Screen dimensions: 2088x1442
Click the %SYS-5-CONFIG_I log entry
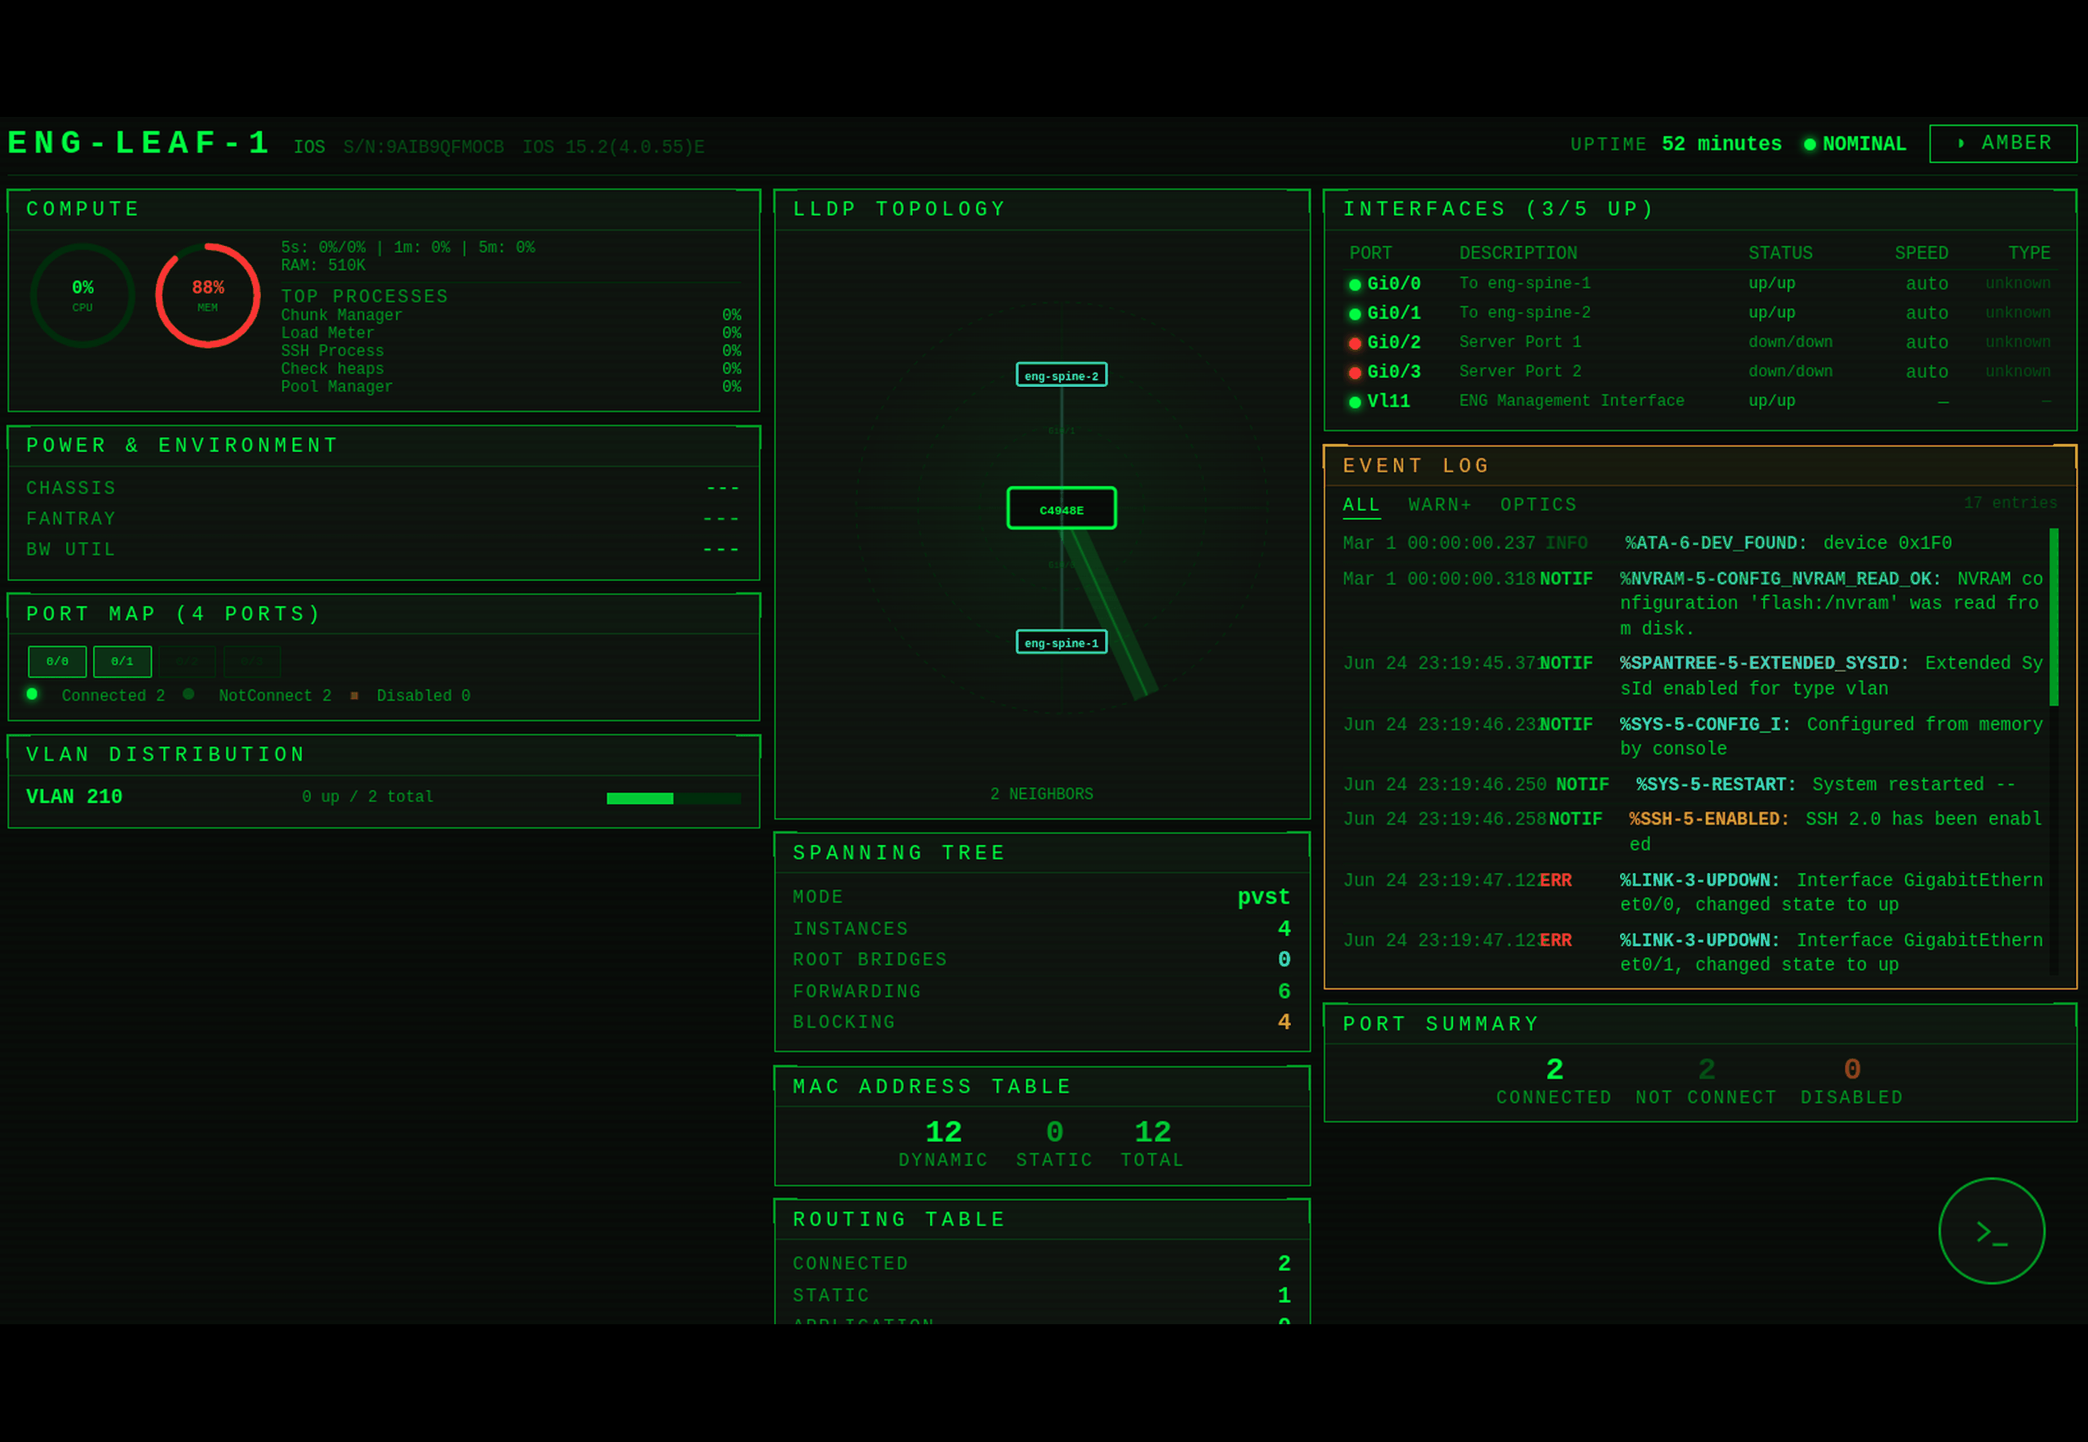click(1692, 736)
